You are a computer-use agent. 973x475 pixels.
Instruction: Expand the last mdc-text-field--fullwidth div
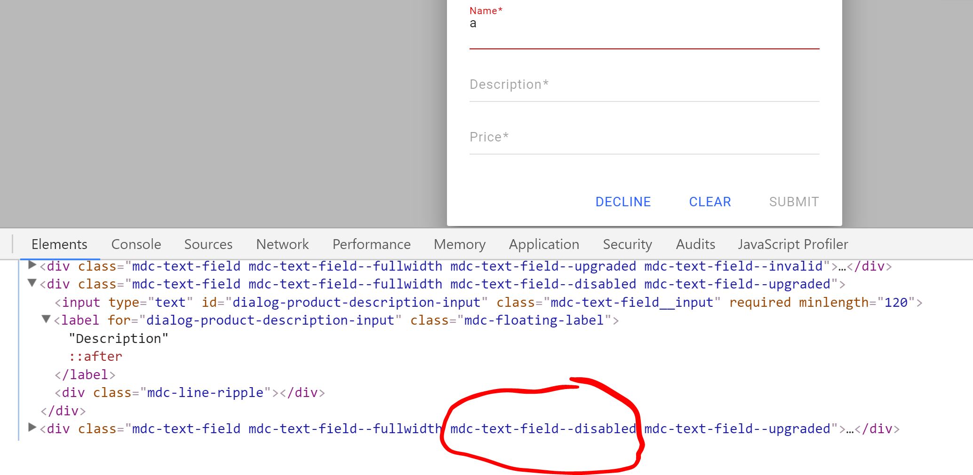pyautogui.click(x=31, y=427)
